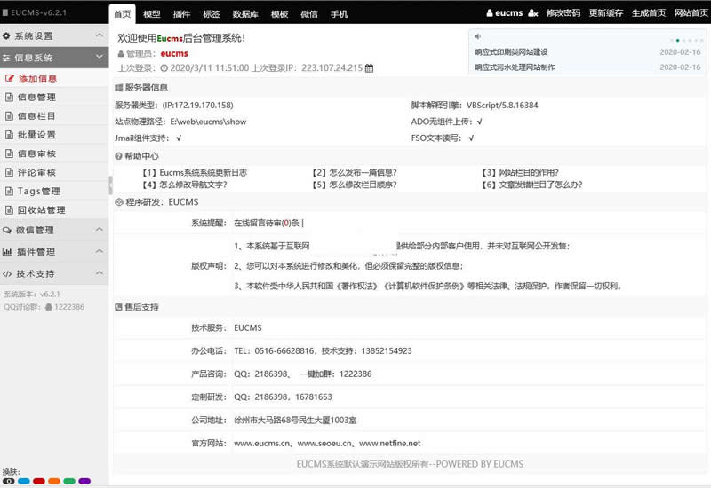Image resolution: width=711 pixels, height=488 pixels.
Task: Click the code icon for 技术支持
Action: tap(7, 273)
